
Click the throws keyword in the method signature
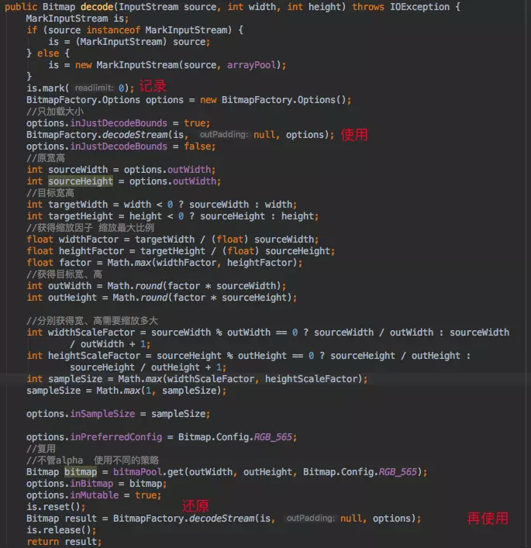point(367,7)
